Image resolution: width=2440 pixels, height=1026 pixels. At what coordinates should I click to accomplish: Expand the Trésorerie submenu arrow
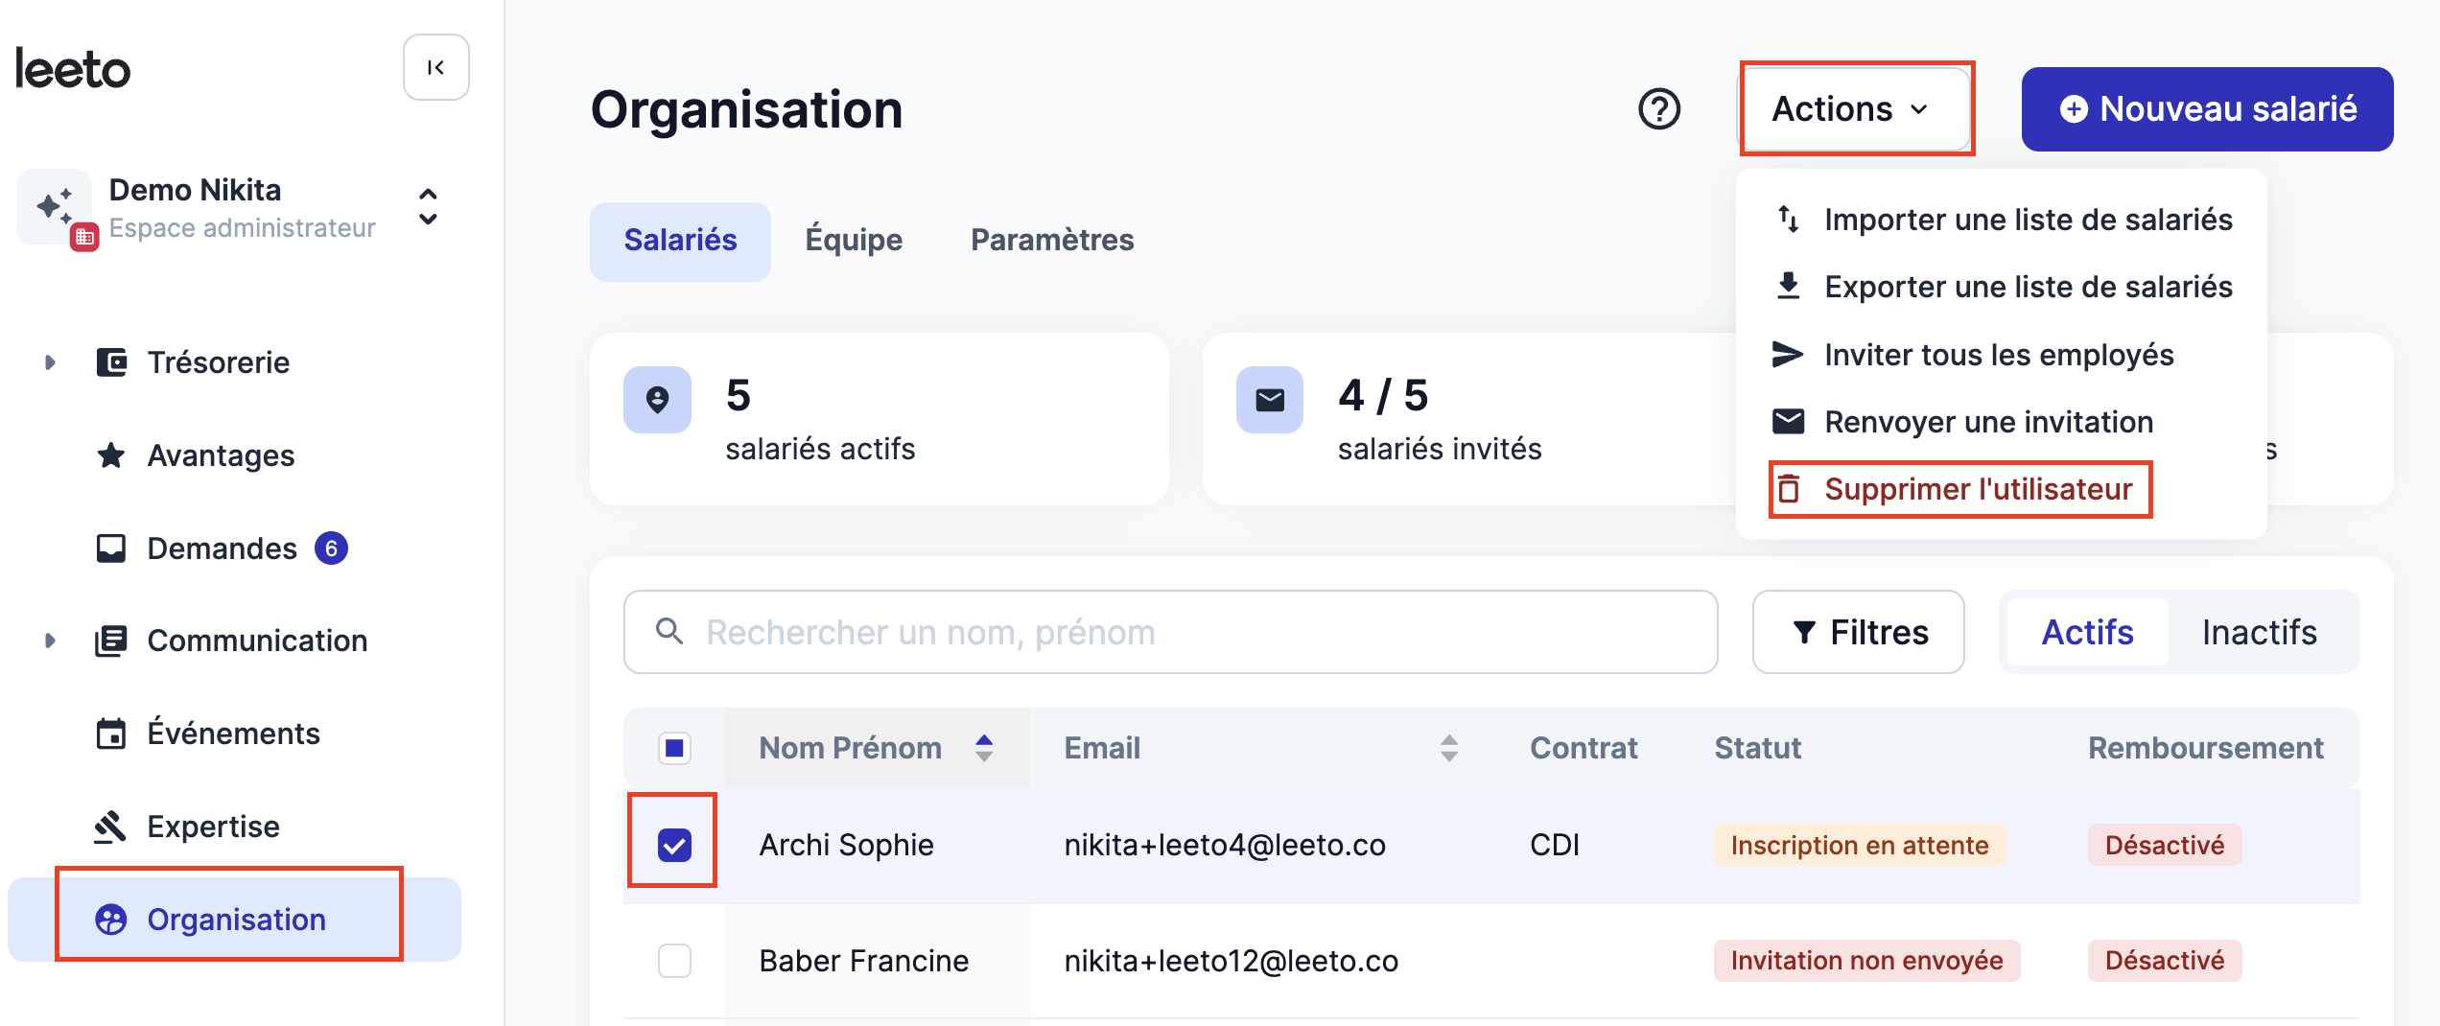tap(50, 362)
